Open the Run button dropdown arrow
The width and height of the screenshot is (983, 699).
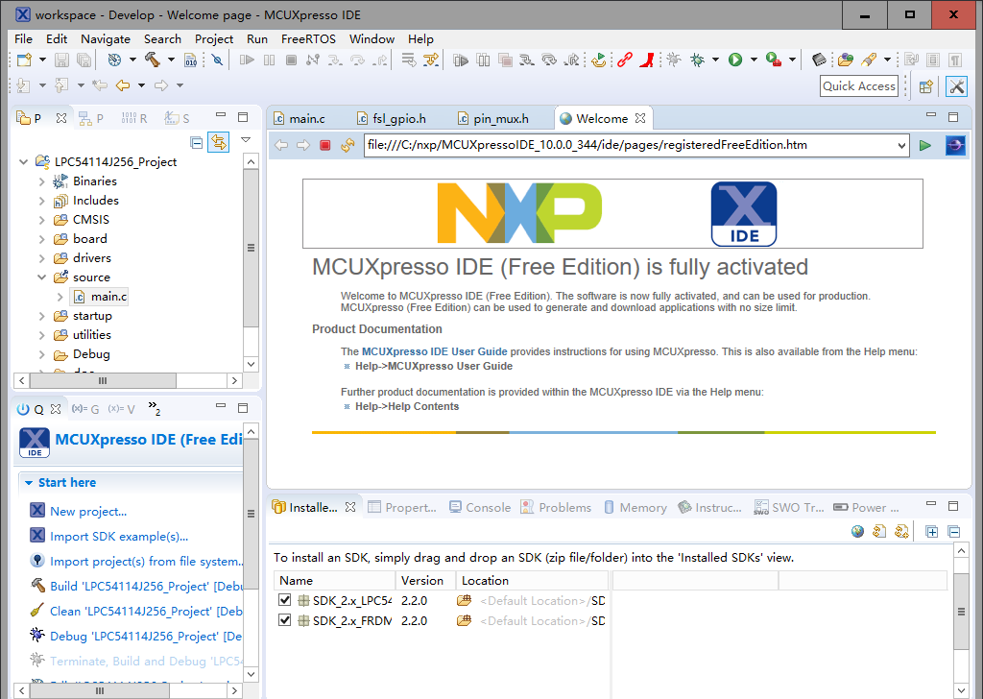754,60
